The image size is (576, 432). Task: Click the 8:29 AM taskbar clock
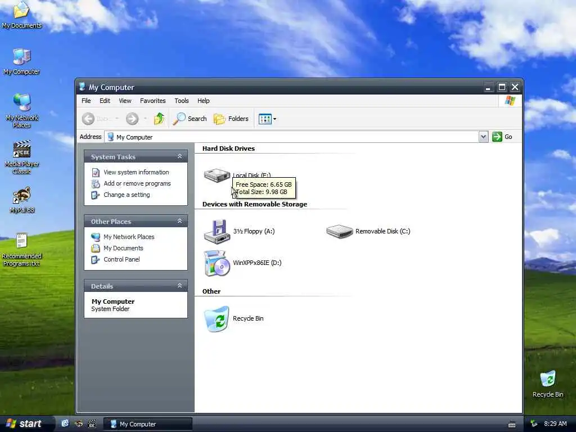pos(555,424)
